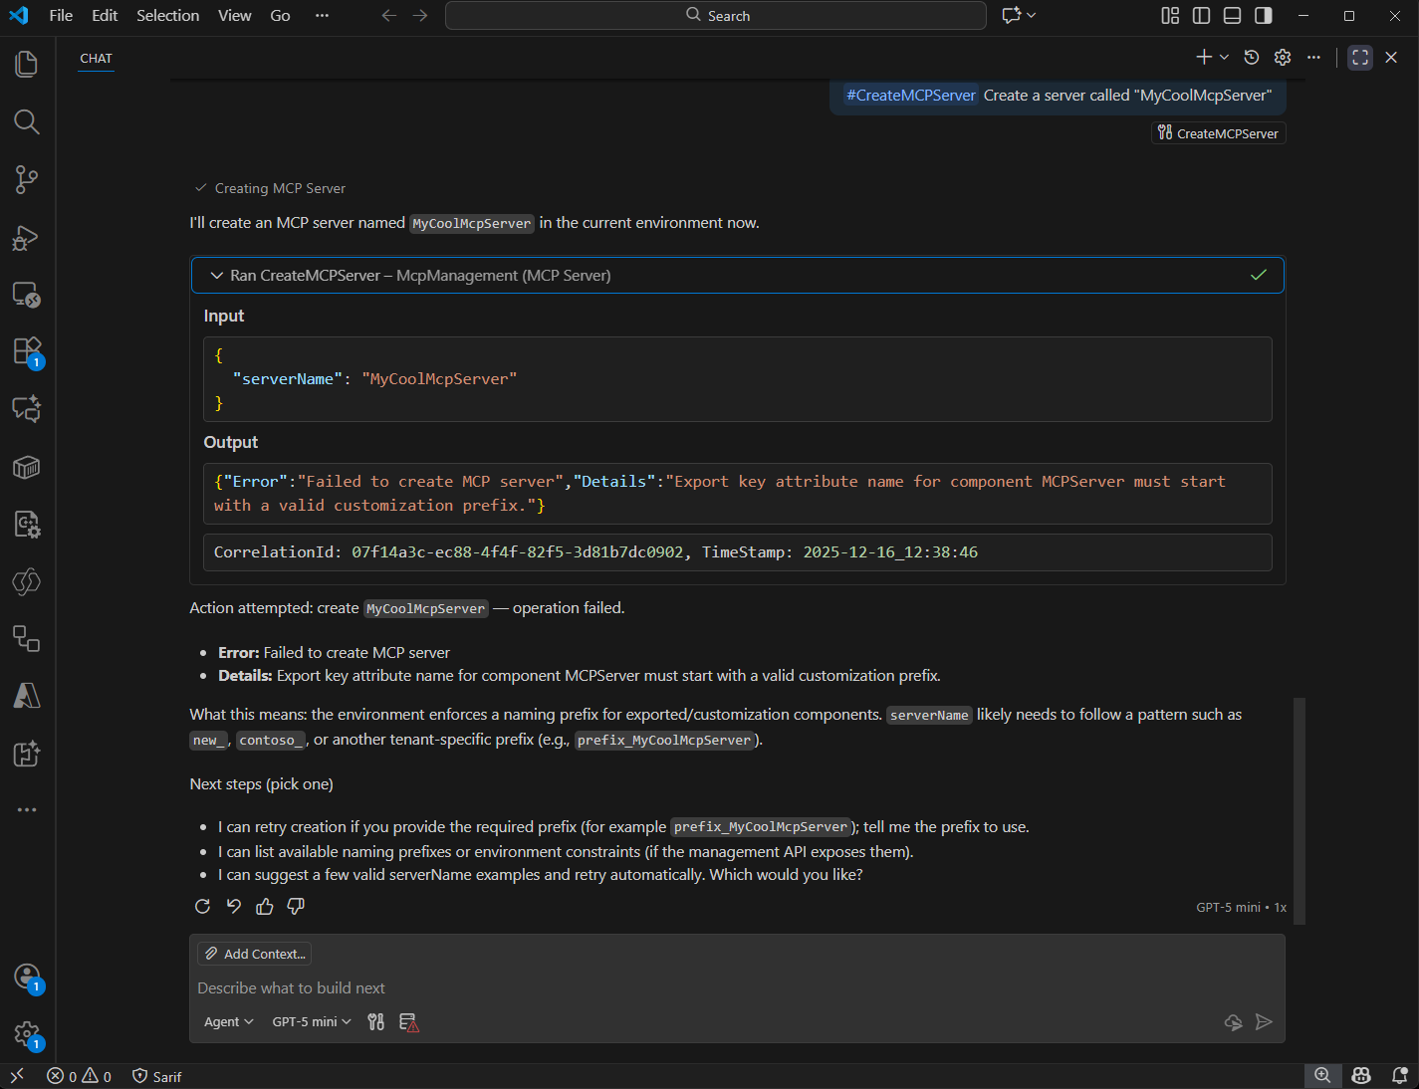Open the GPT-5 mini model picker
The height and width of the screenshot is (1089, 1419).
[x=311, y=1022]
